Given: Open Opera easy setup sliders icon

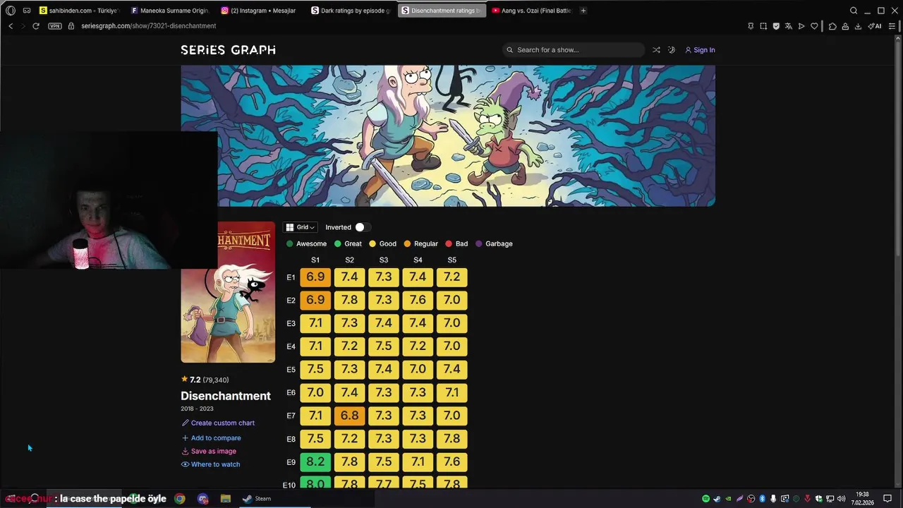Looking at the screenshot, I should [892, 26].
